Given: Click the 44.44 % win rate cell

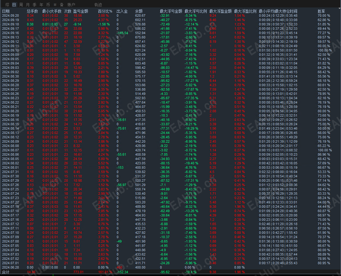Looking at the screenshot, I should click(324, 207).
